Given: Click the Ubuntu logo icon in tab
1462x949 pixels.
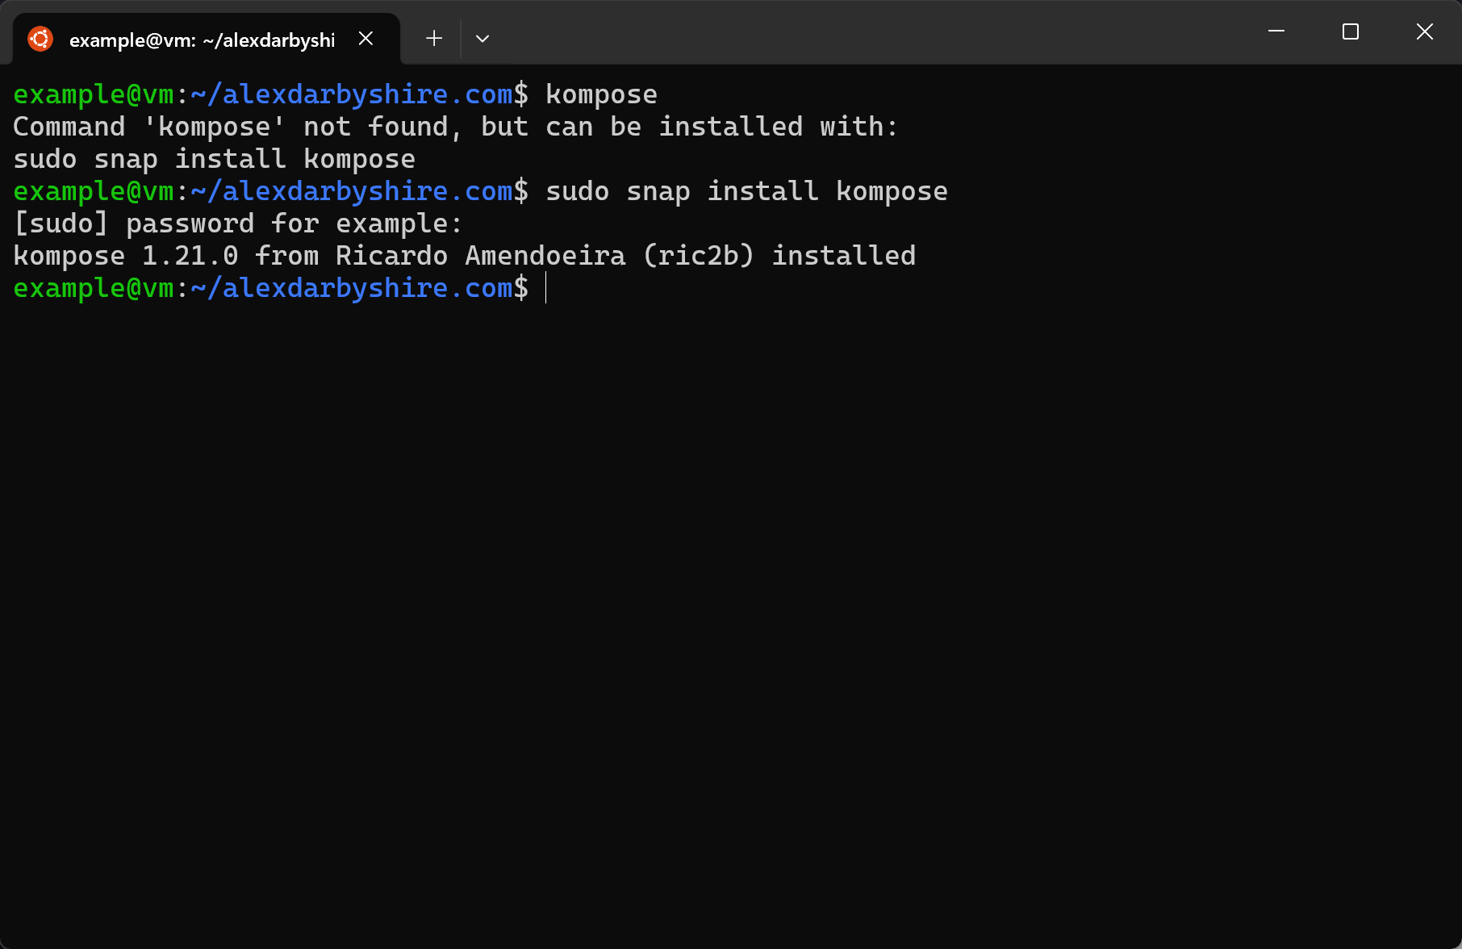Looking at the screenshot, I should (40, 39).
